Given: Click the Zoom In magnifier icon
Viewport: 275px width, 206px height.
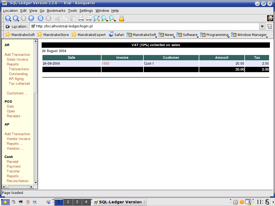Looking at the screenshot, I should [x=104, y=18].
